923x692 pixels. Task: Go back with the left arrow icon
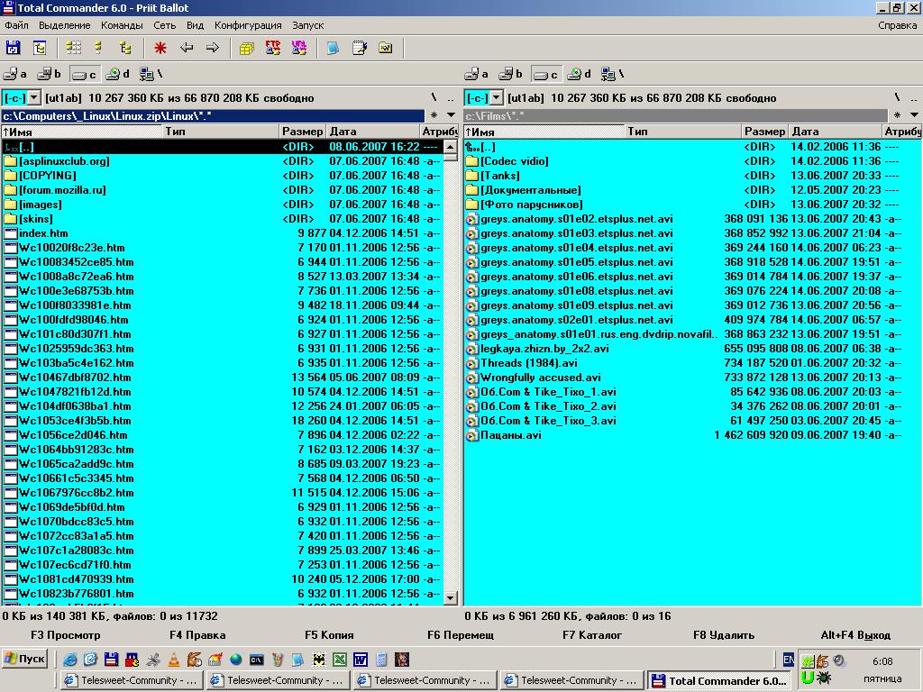point(187,48)
